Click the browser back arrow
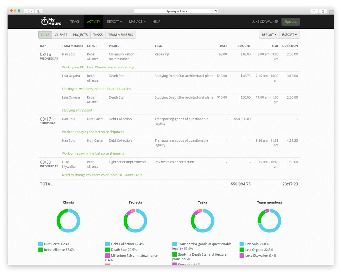The width and height of the screenshot is (341, 272). 26,11
